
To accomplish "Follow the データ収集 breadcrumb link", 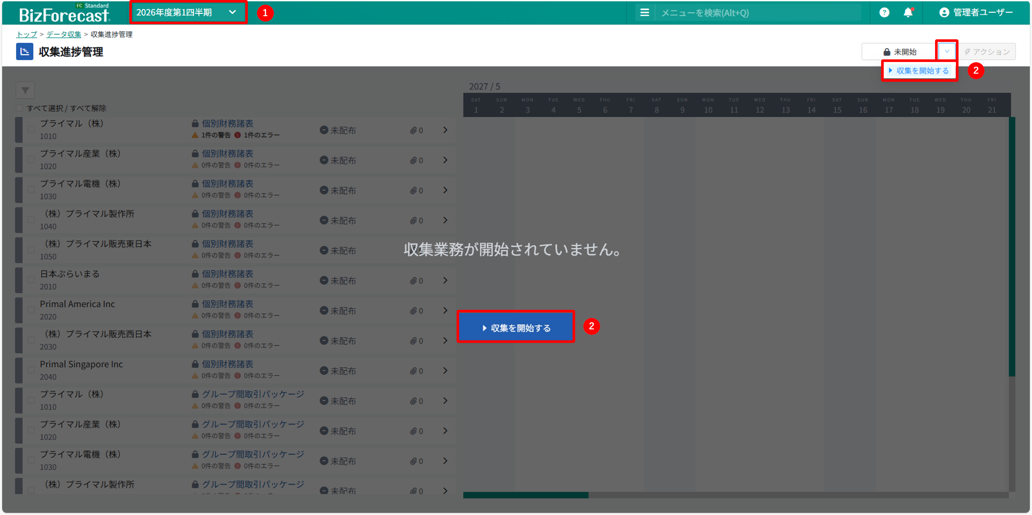I will (64, 34).
